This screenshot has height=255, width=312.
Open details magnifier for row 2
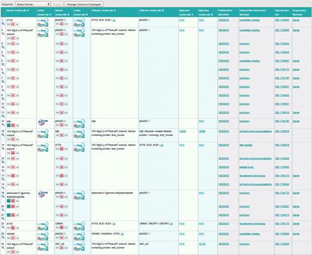point(3,34)
